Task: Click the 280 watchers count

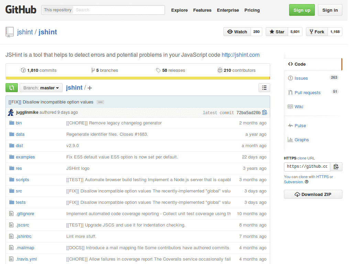Action: 256,32
